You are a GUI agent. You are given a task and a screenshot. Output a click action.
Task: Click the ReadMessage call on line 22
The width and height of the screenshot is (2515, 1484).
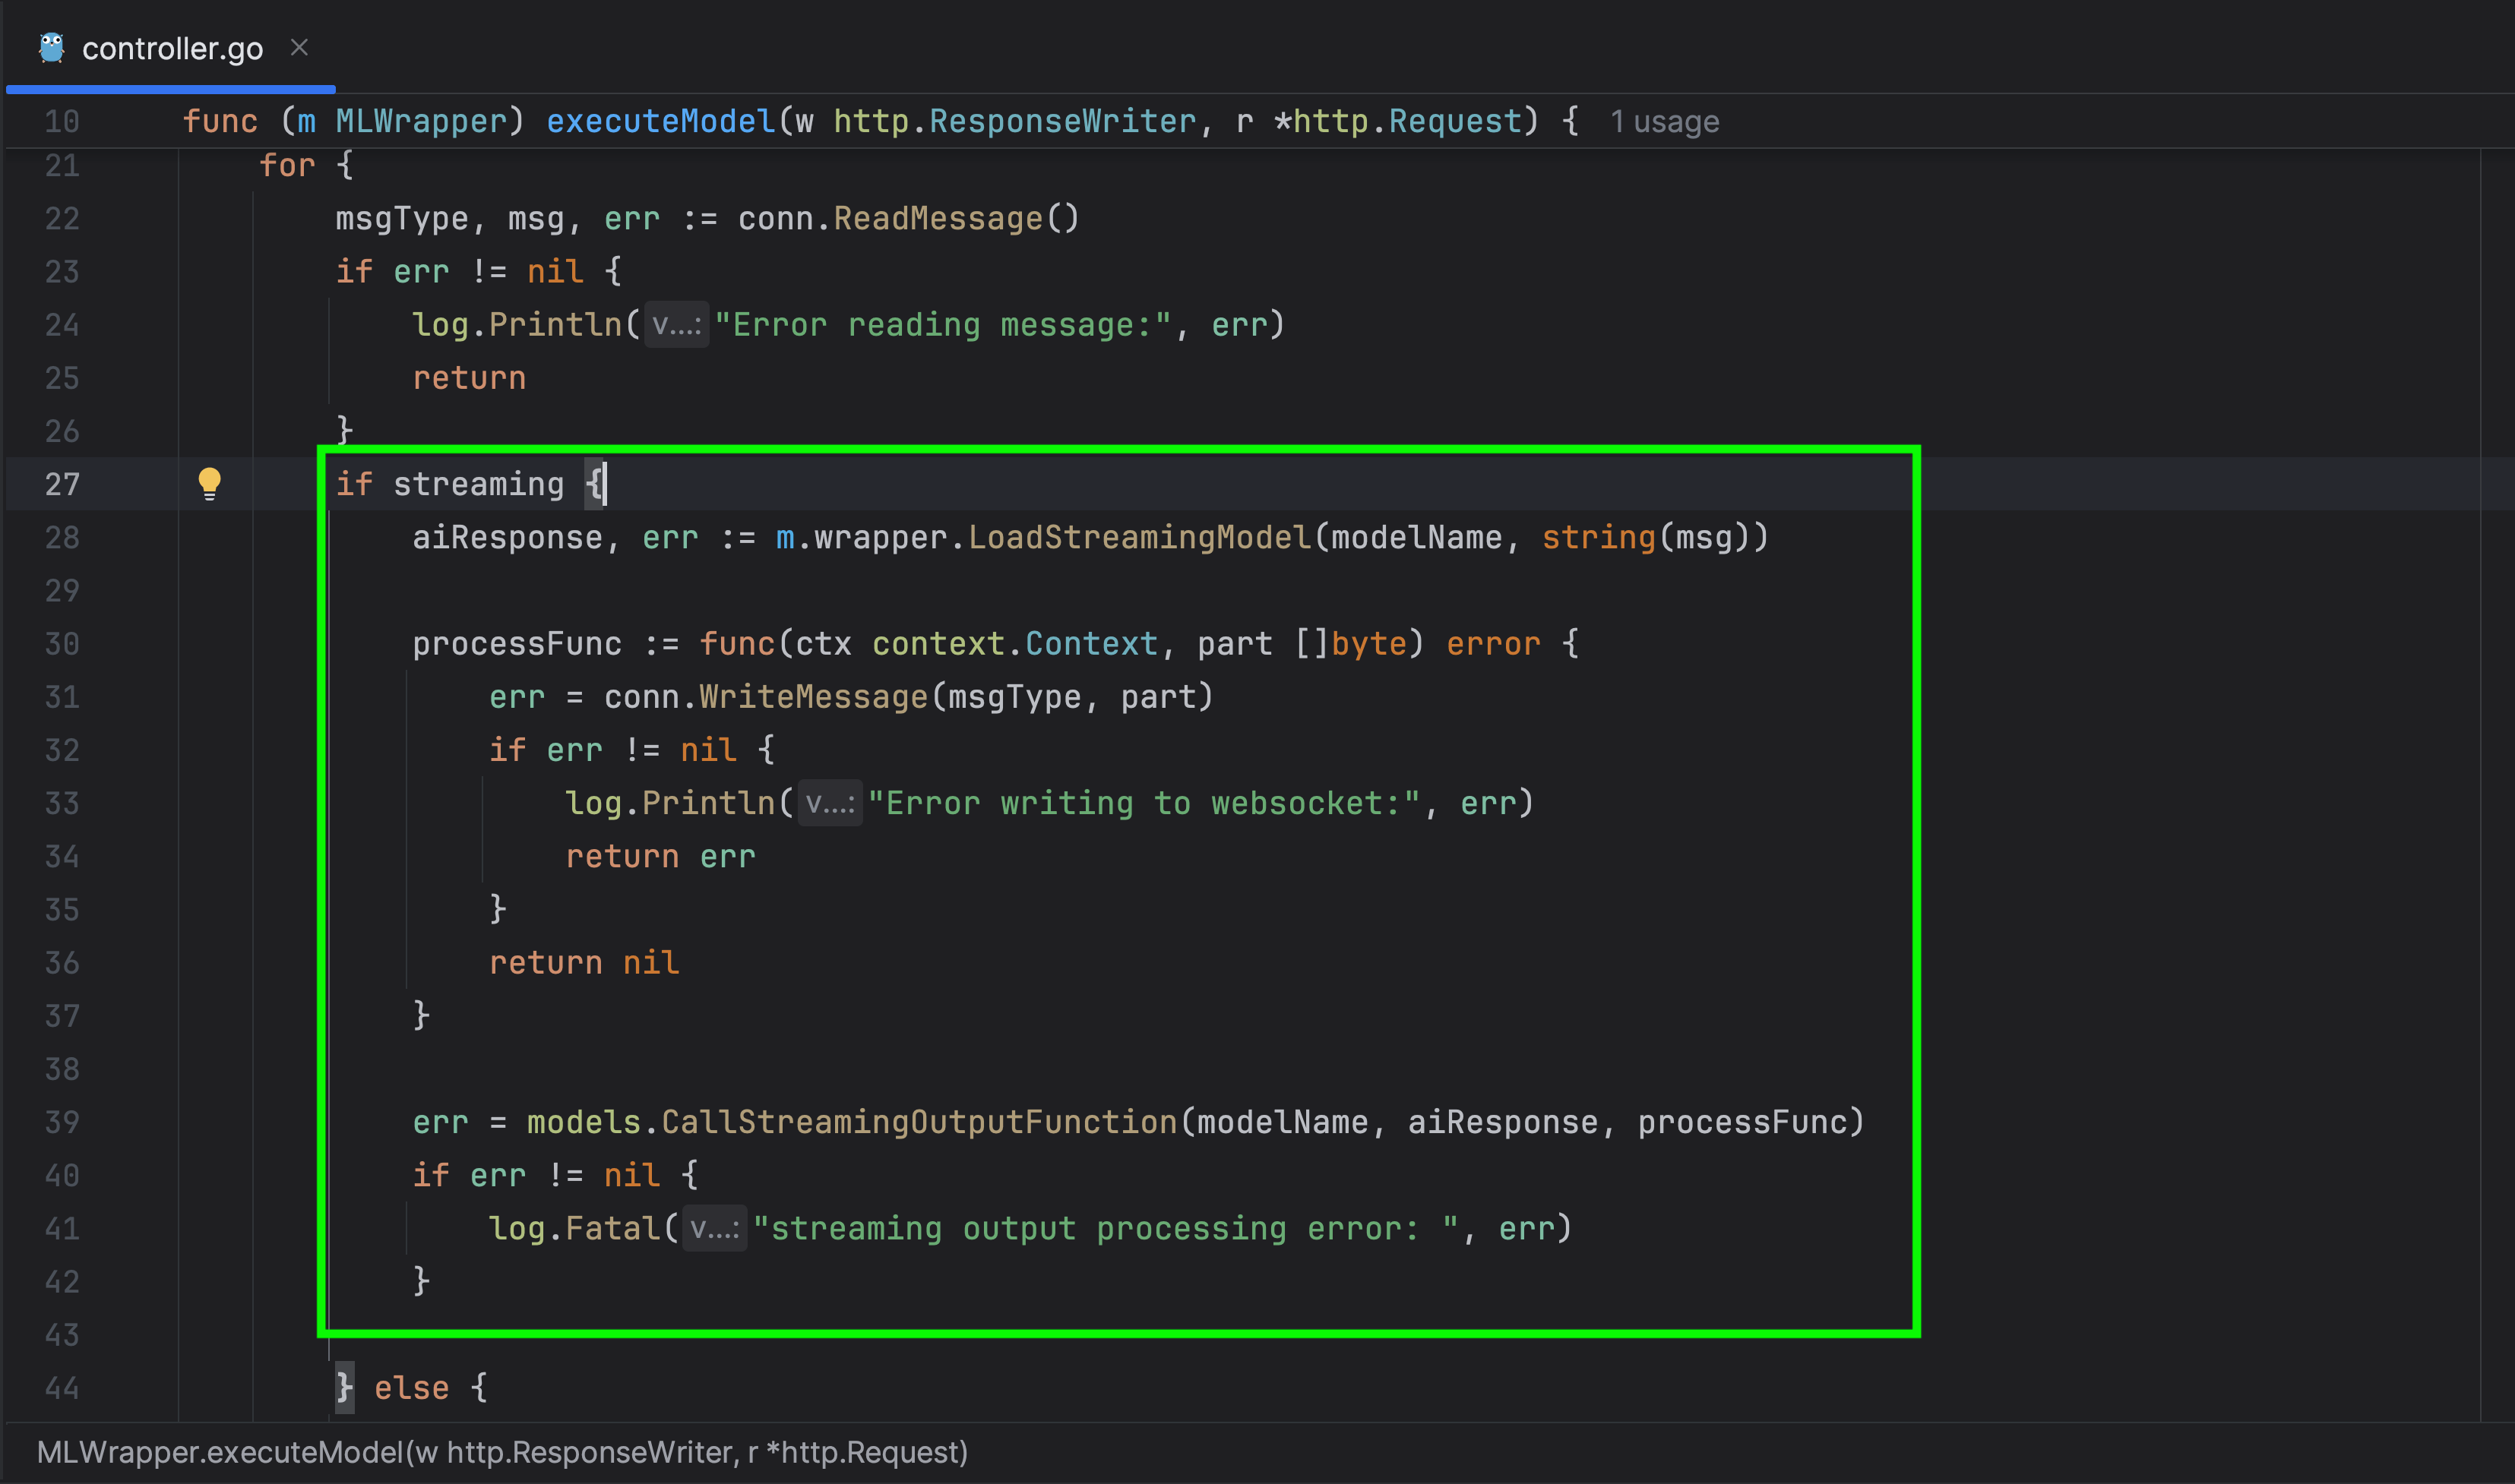[938, 219]
